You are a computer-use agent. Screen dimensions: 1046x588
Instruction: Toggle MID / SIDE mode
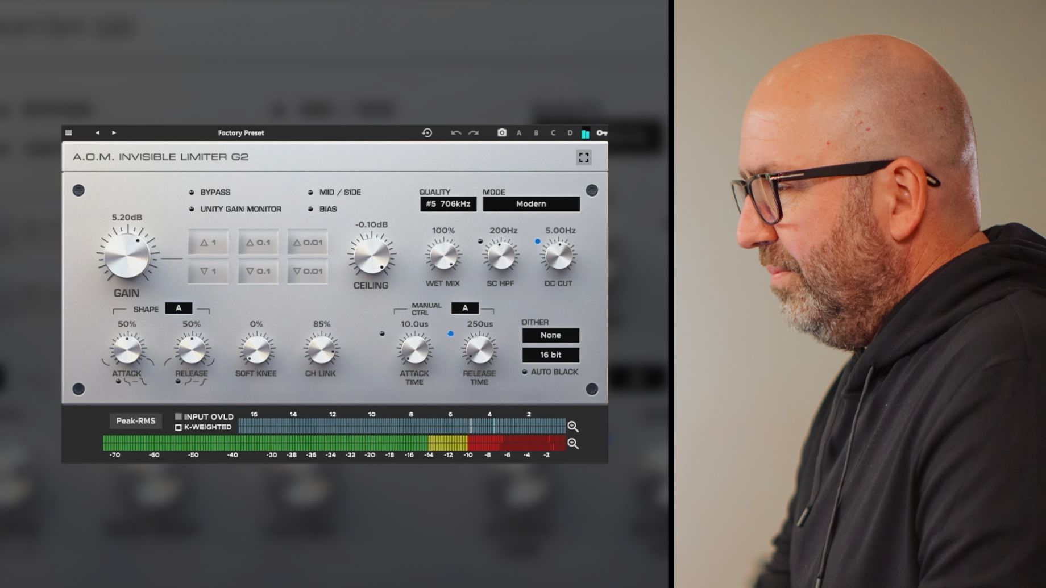(310, 193)
